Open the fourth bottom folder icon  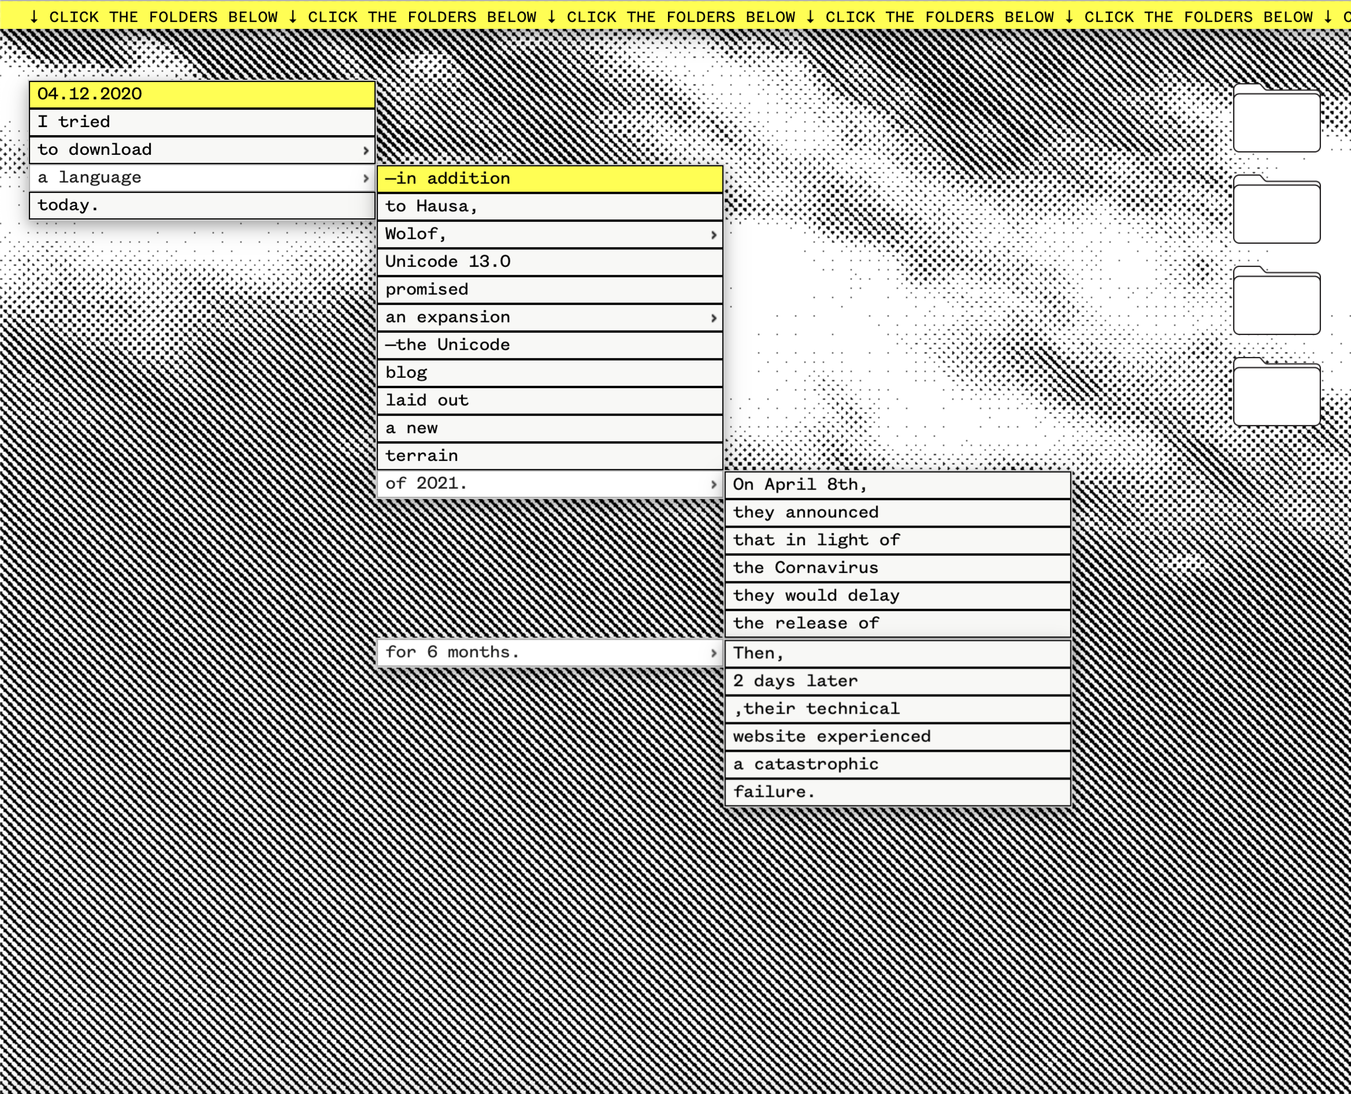[1276, 393]
